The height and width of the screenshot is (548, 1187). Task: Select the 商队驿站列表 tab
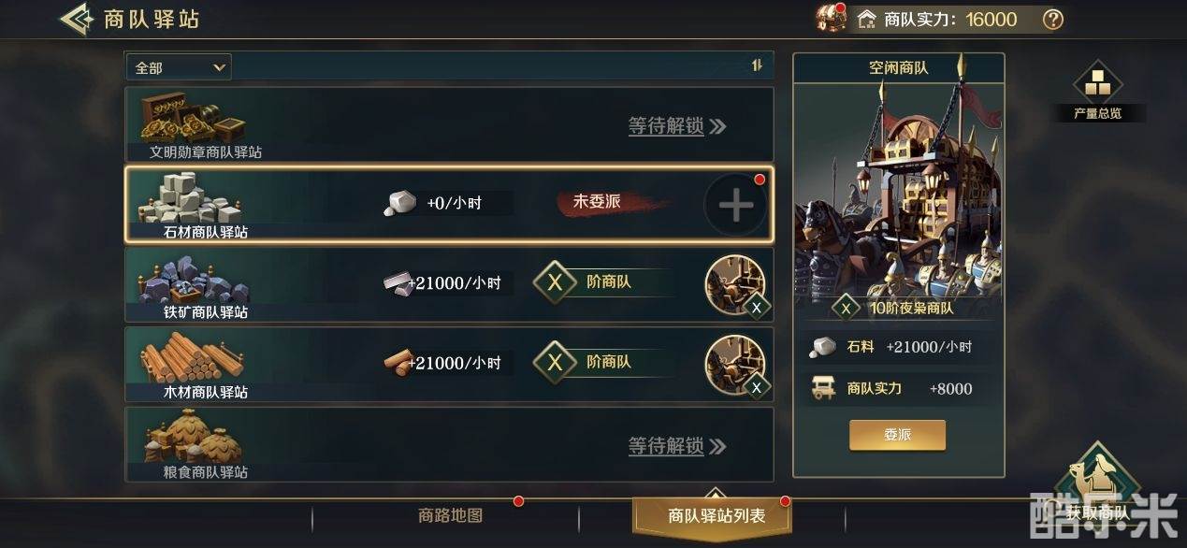716,516
